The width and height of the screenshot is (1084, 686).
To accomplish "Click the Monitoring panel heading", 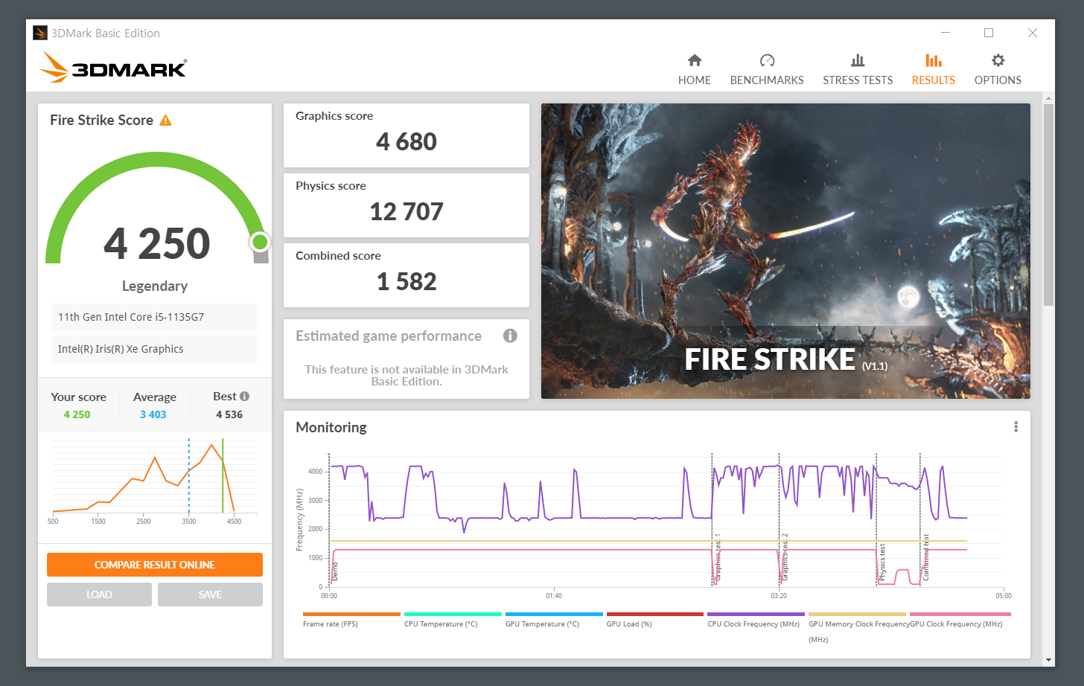I will [331, 427].
